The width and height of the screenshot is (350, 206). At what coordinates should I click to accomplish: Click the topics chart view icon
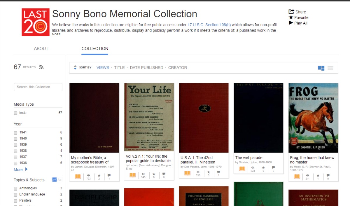pyautogui.click(x=55, y=180)
